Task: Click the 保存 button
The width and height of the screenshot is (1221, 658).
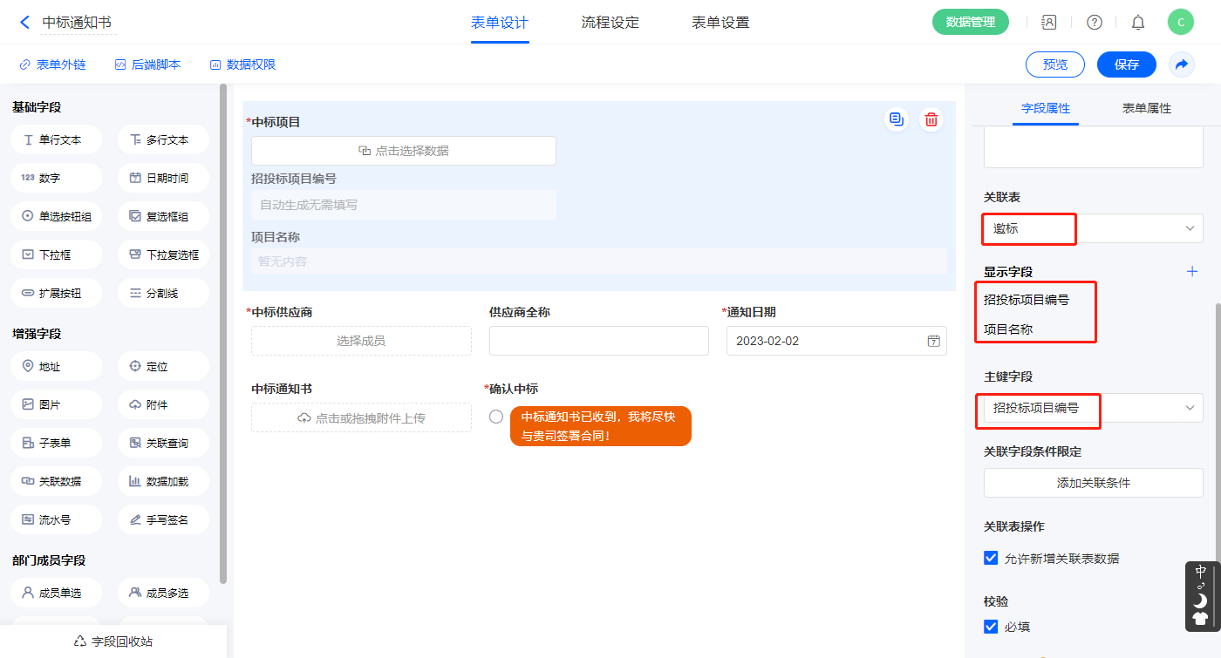Action: [1127, 64]
